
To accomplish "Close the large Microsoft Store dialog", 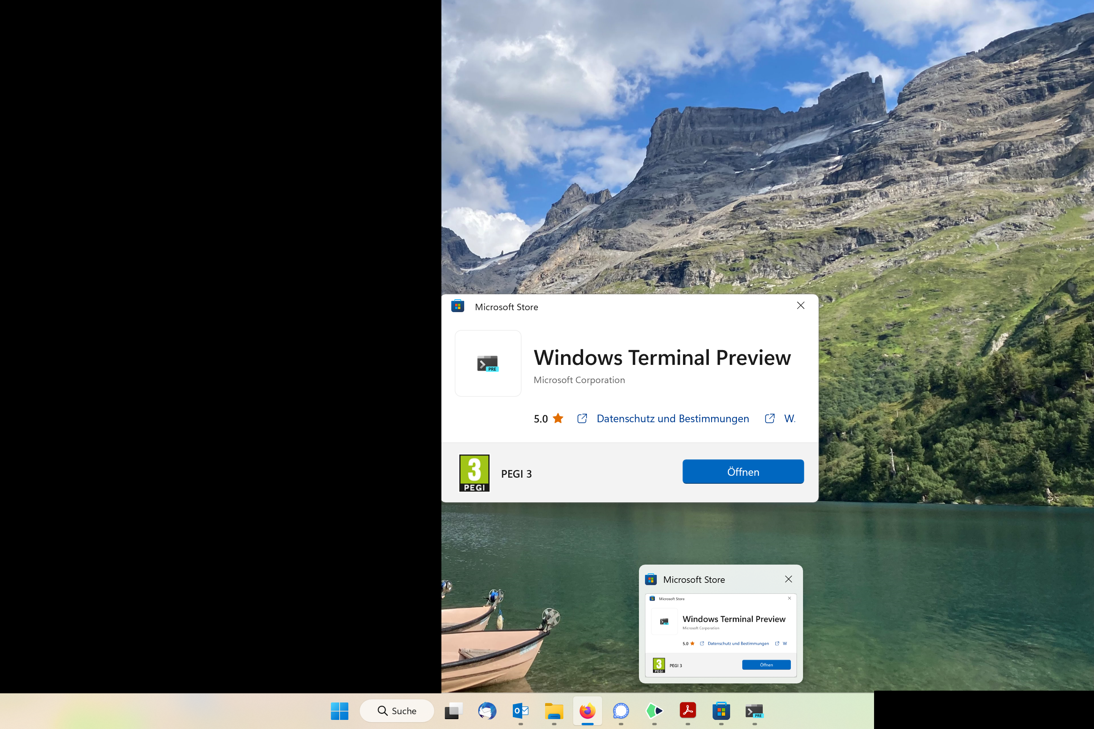I will click(800, 305).
